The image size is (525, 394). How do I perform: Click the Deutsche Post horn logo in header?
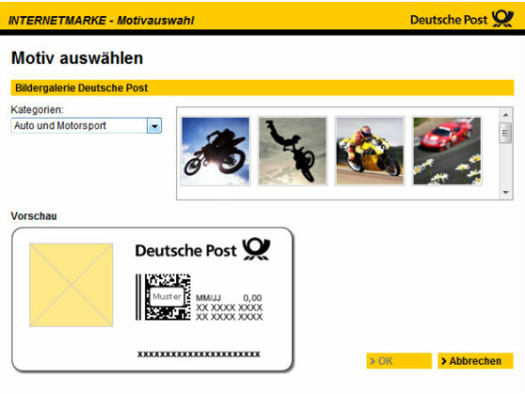pos(502,19)
